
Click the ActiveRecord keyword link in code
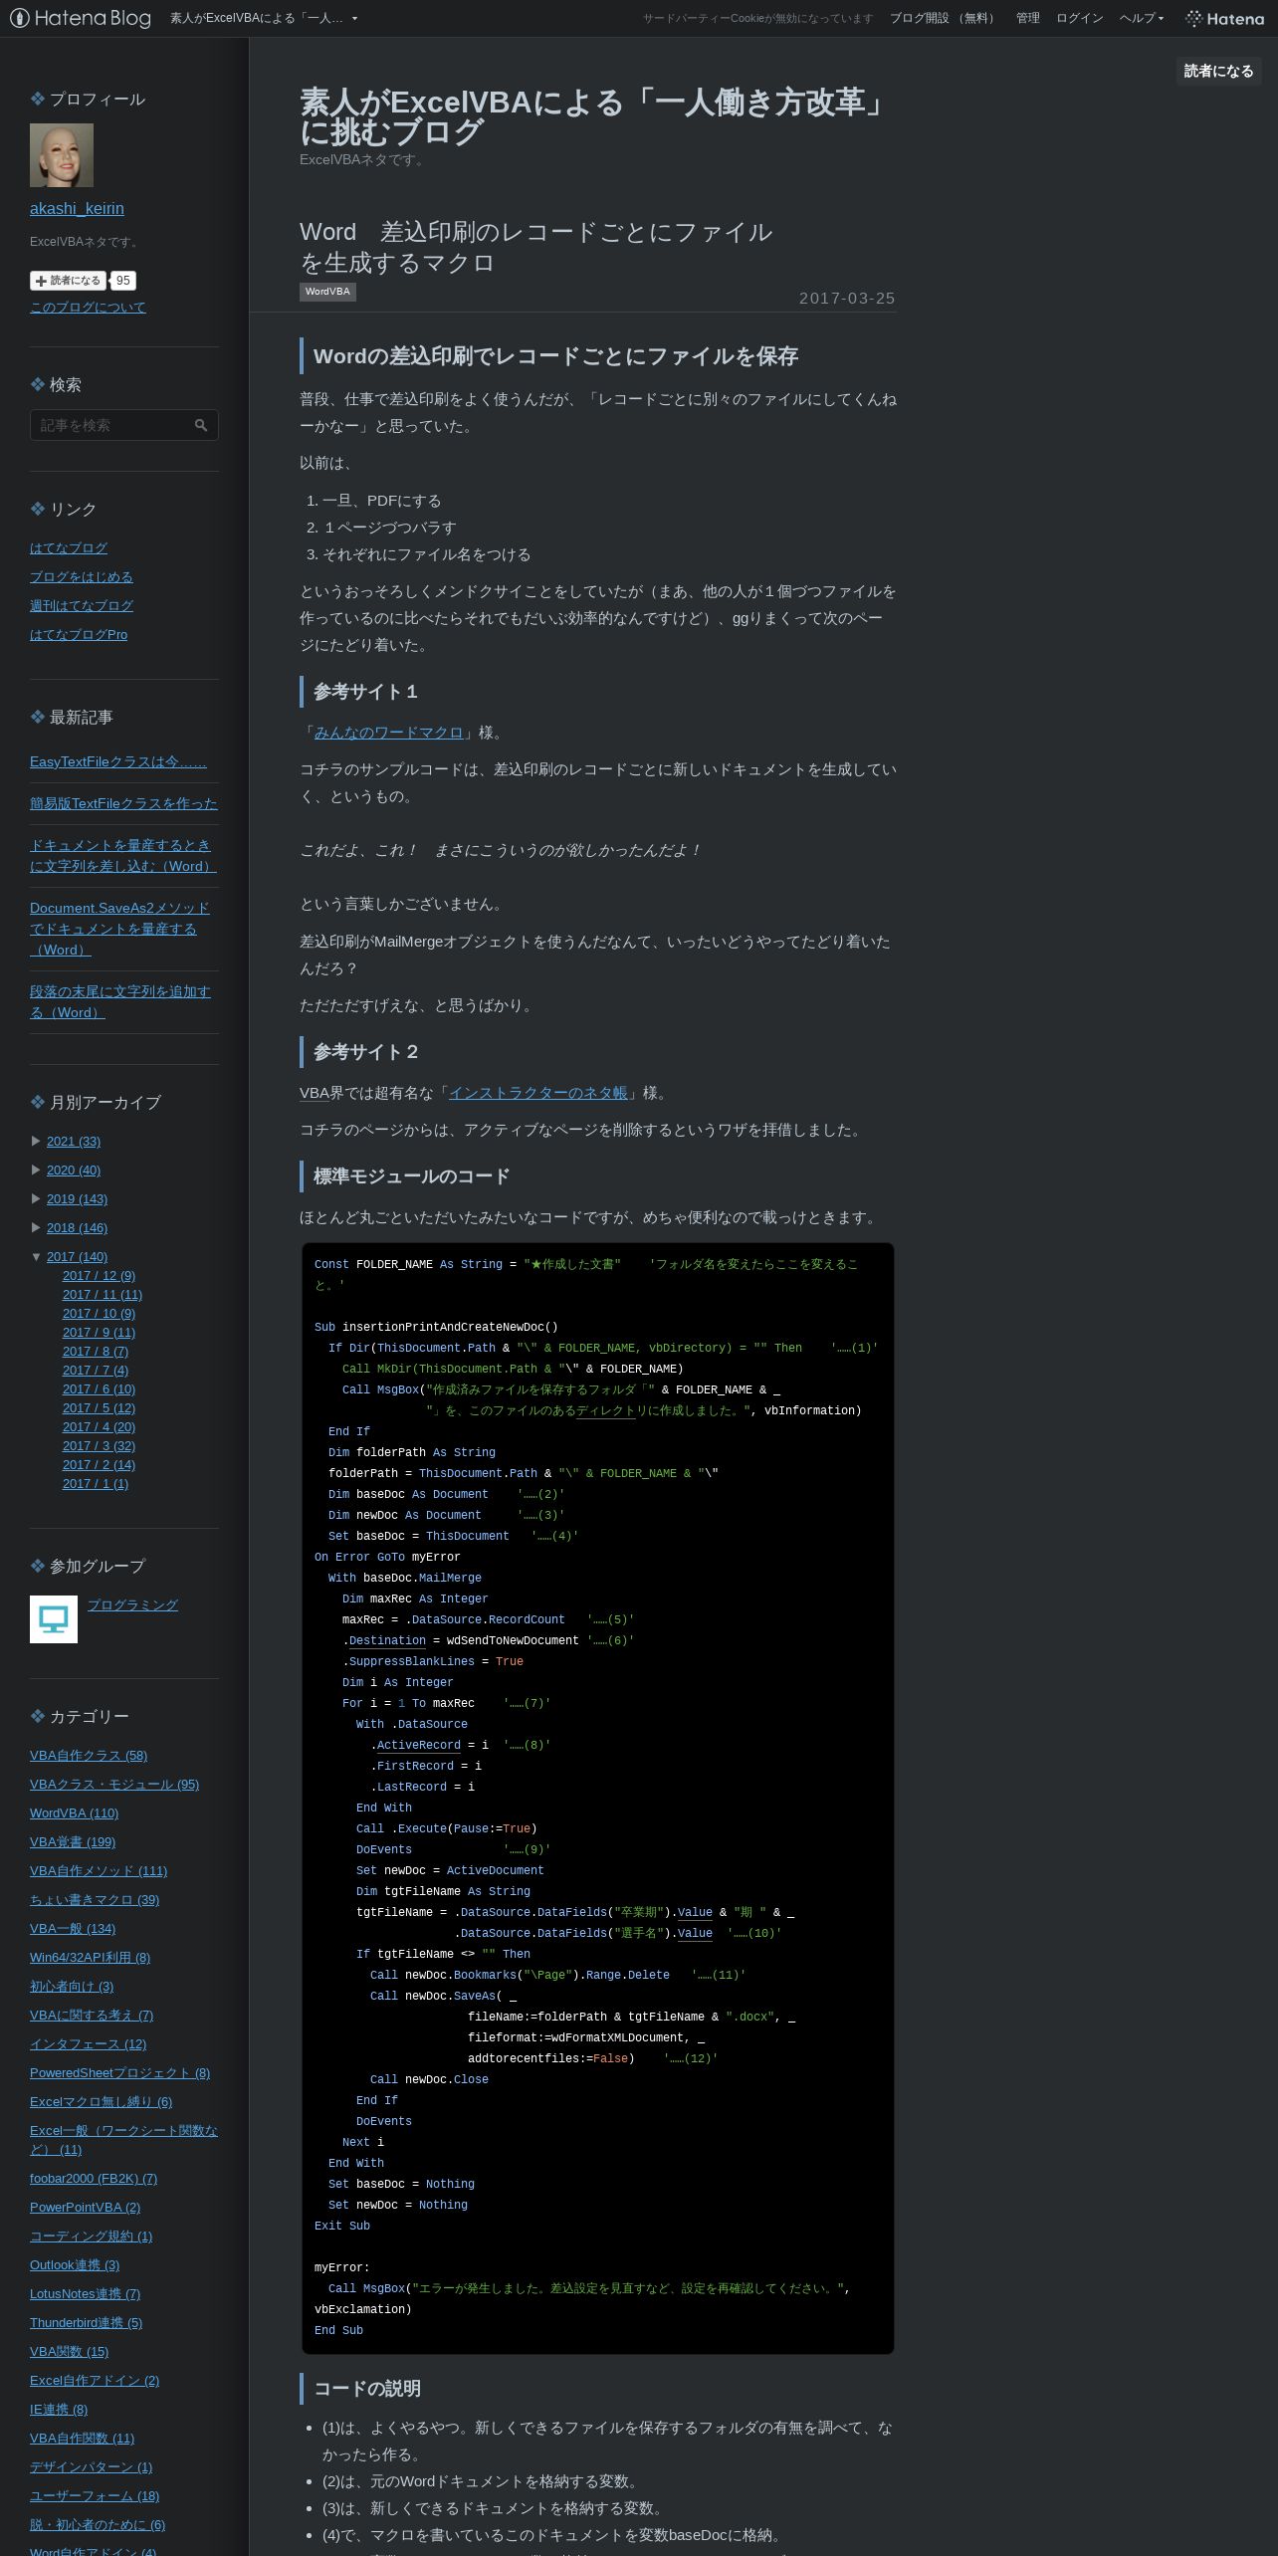coord(418,1745)
